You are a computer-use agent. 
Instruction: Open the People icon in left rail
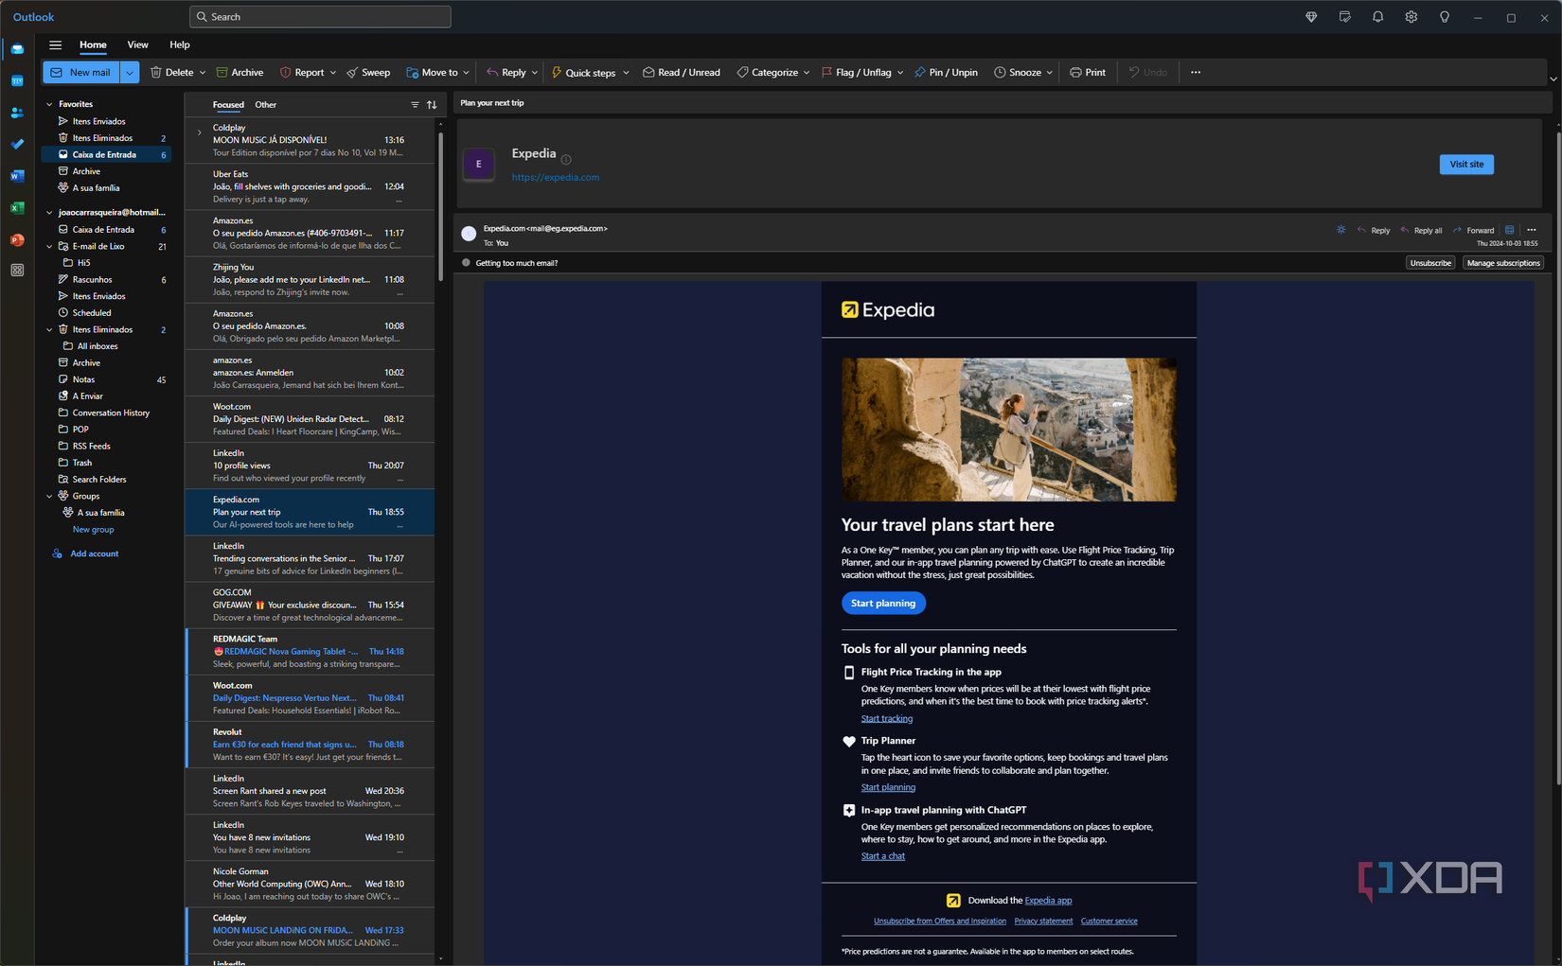click(x=17, y=113)
